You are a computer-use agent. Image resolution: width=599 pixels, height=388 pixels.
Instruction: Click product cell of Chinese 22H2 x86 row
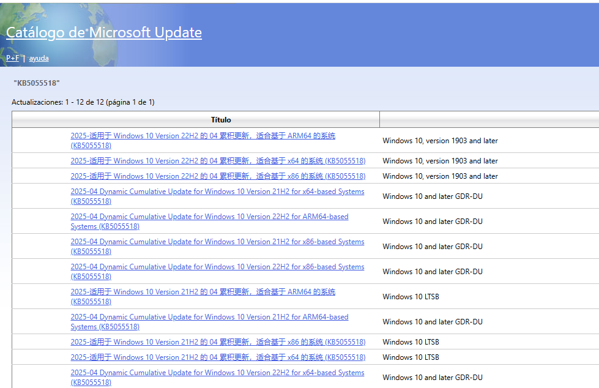pyautogui.click(x=440, y=176)
